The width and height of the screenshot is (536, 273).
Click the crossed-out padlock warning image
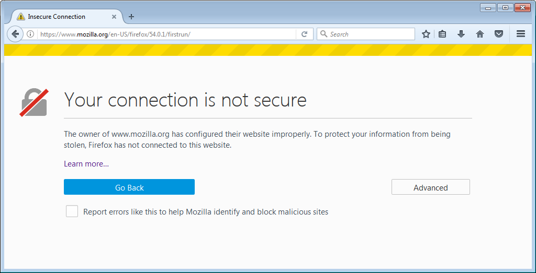(35, 102)
